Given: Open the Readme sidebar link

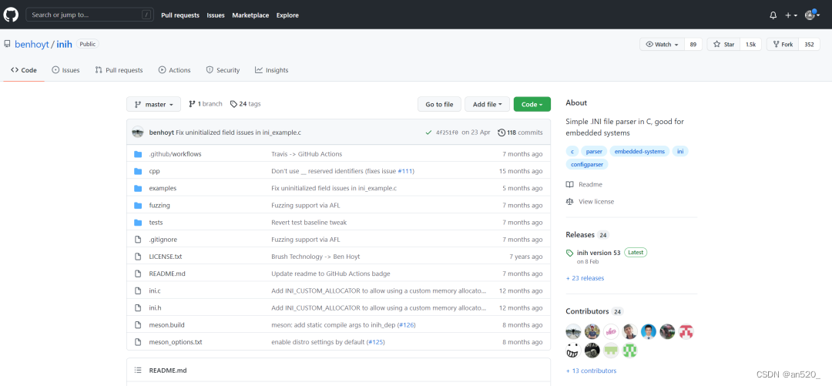Looking at the screenshot, I should point(584,184).
